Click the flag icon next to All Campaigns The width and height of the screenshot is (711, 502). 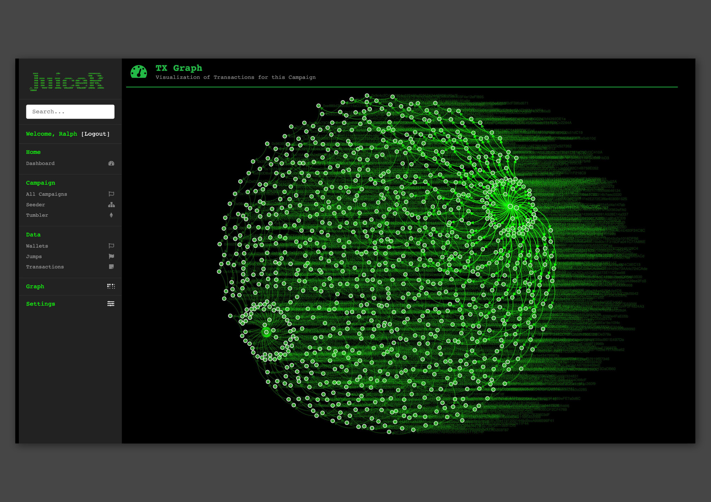111,194
